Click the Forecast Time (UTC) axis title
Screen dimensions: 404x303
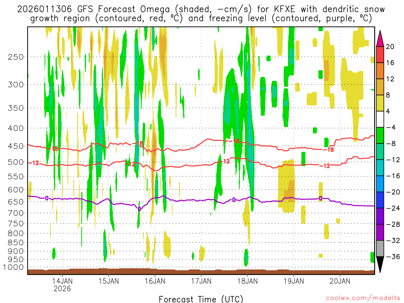point(201,298)
